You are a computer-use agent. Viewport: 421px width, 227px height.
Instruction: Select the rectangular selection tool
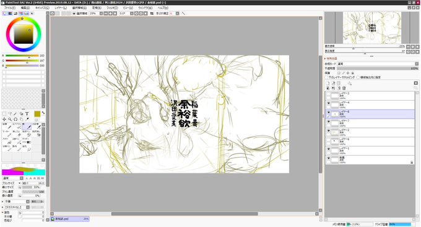pos(4,114)
